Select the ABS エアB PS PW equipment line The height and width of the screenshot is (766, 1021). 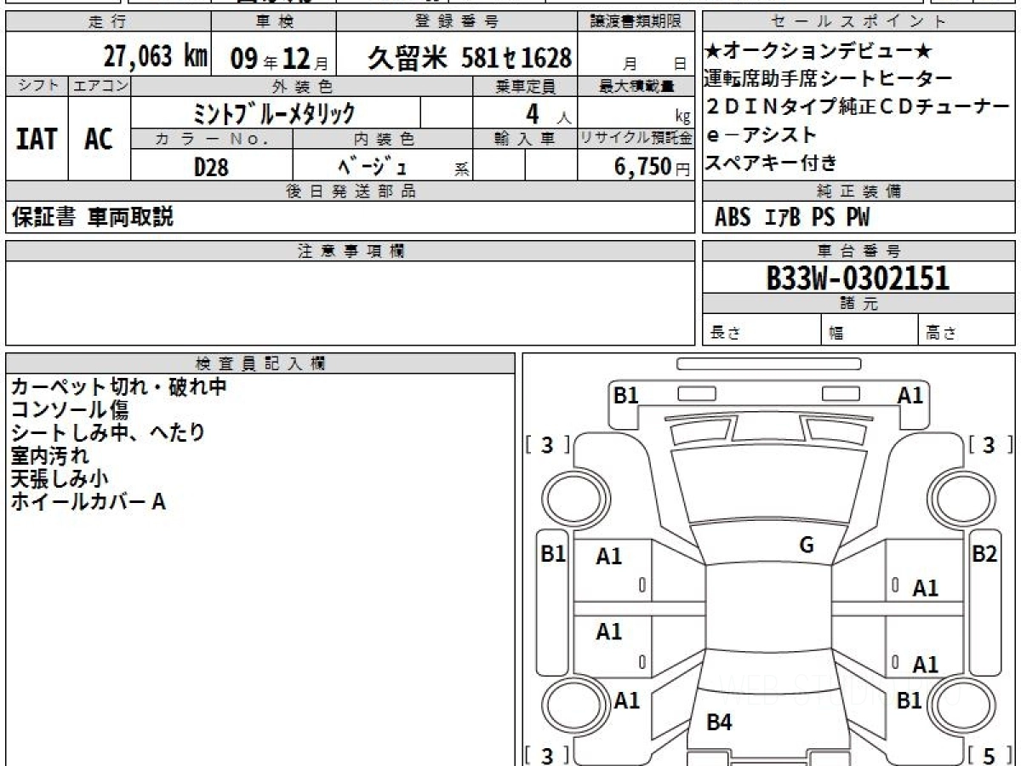792,218
